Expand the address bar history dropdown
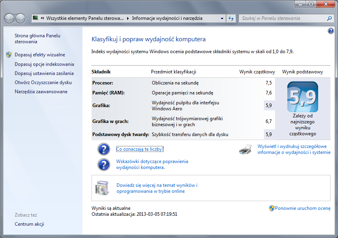 click(x=222, y=18)
